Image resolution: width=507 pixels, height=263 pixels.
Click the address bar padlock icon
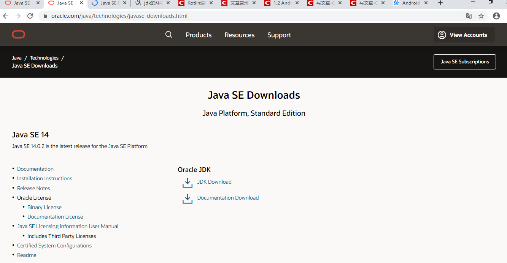pos(45,16)
